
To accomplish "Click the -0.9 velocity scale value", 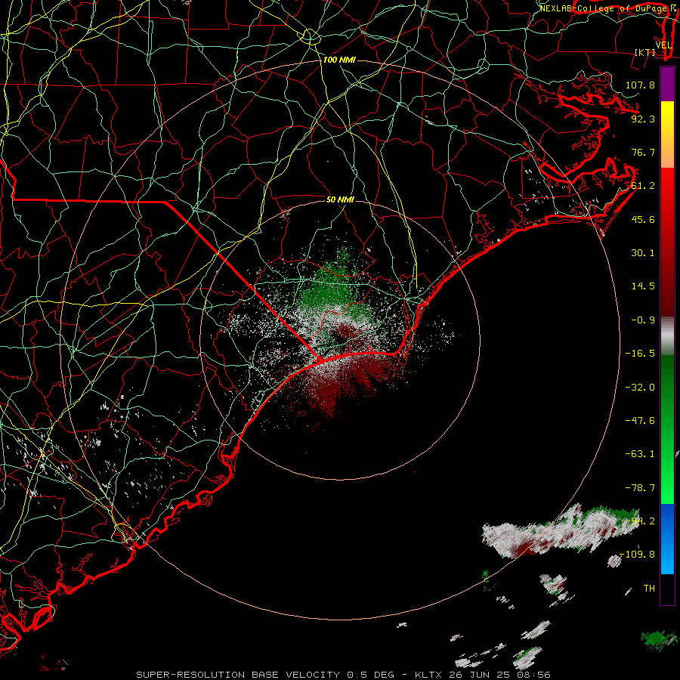I will [x=643, y=320].
